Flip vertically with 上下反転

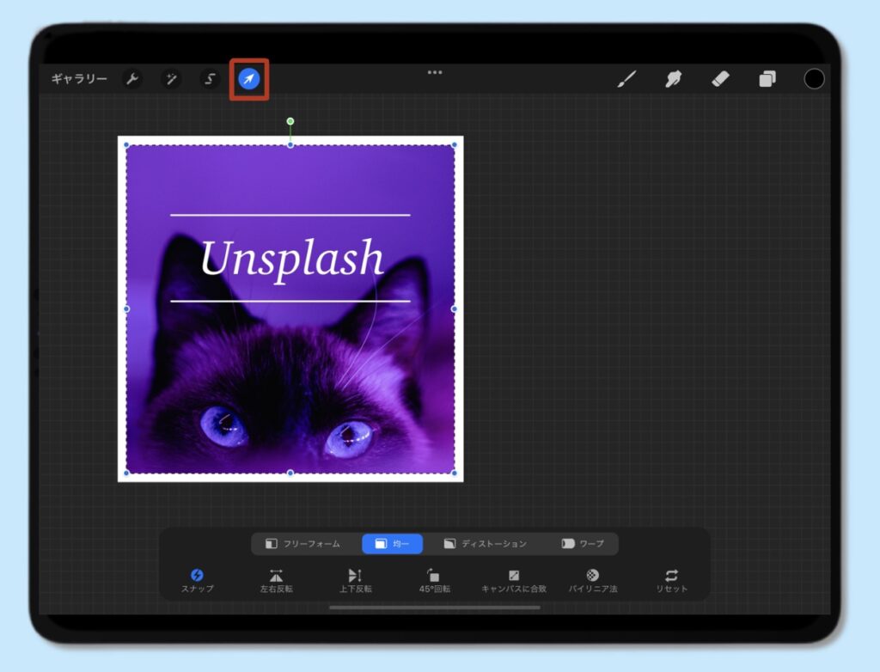point(355,581)
